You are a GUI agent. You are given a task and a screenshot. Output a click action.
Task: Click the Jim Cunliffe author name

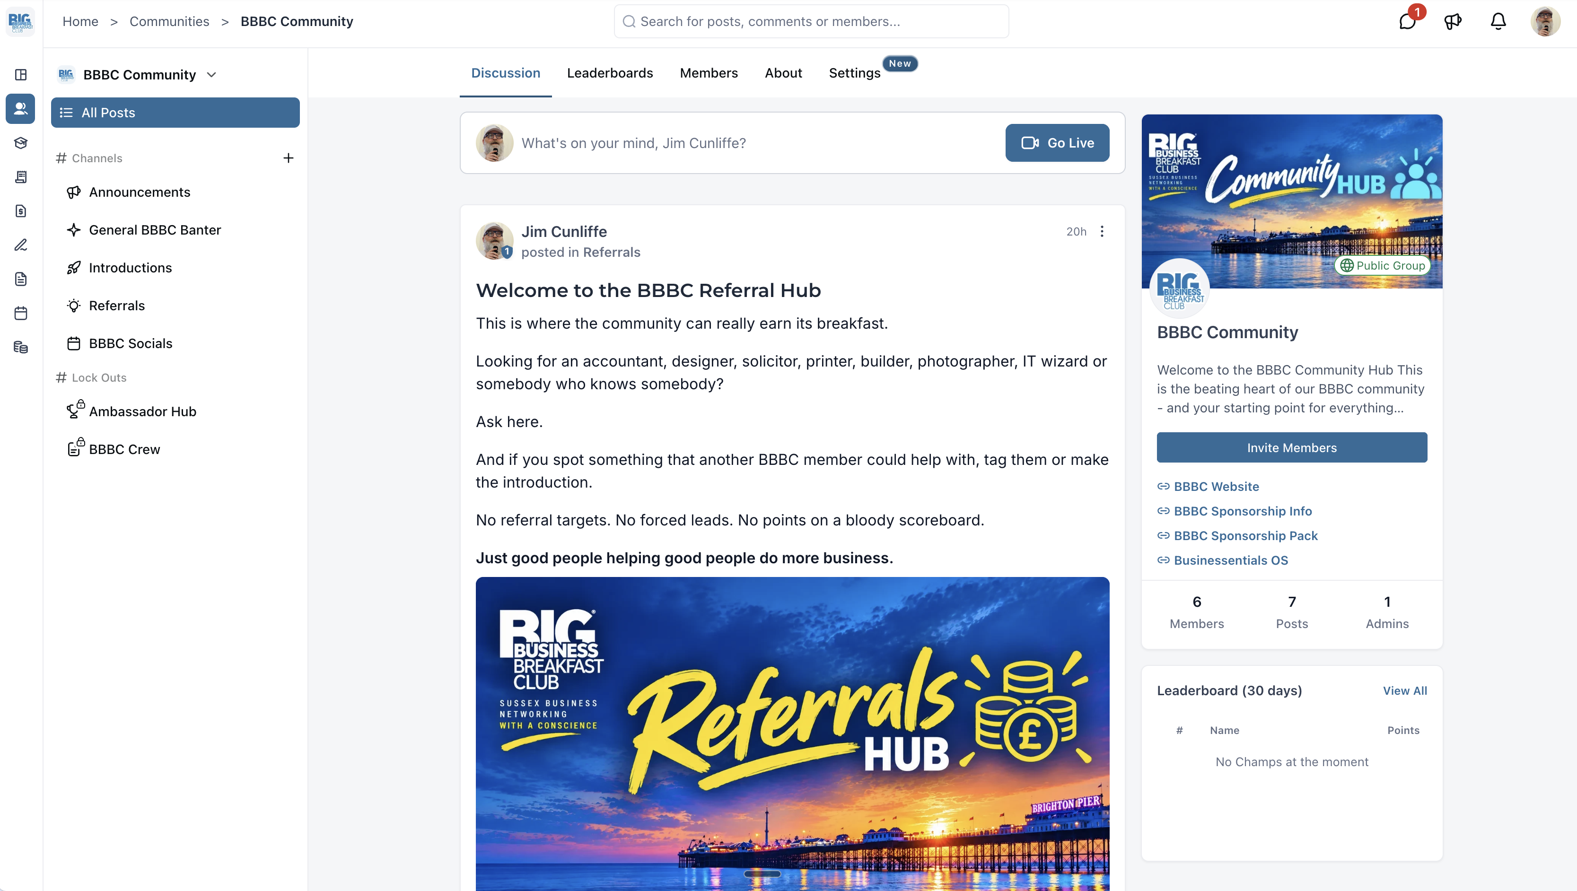tap(564, 231)
